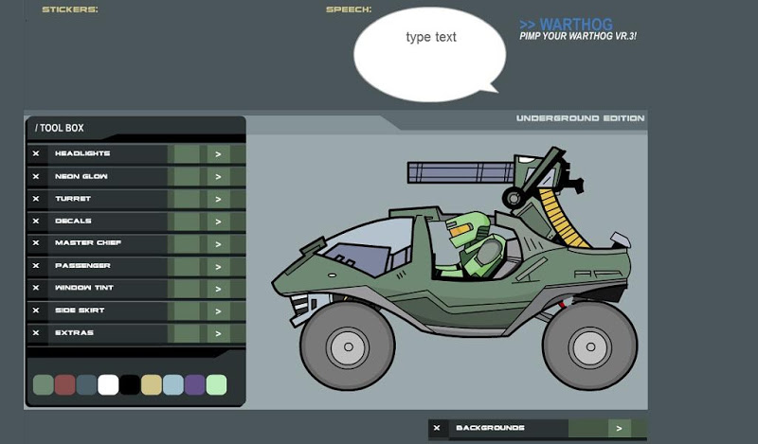Viewport: 758px width, 444px height.
Task: Remove Master Chief using his row's X
Action: [36, 242]
